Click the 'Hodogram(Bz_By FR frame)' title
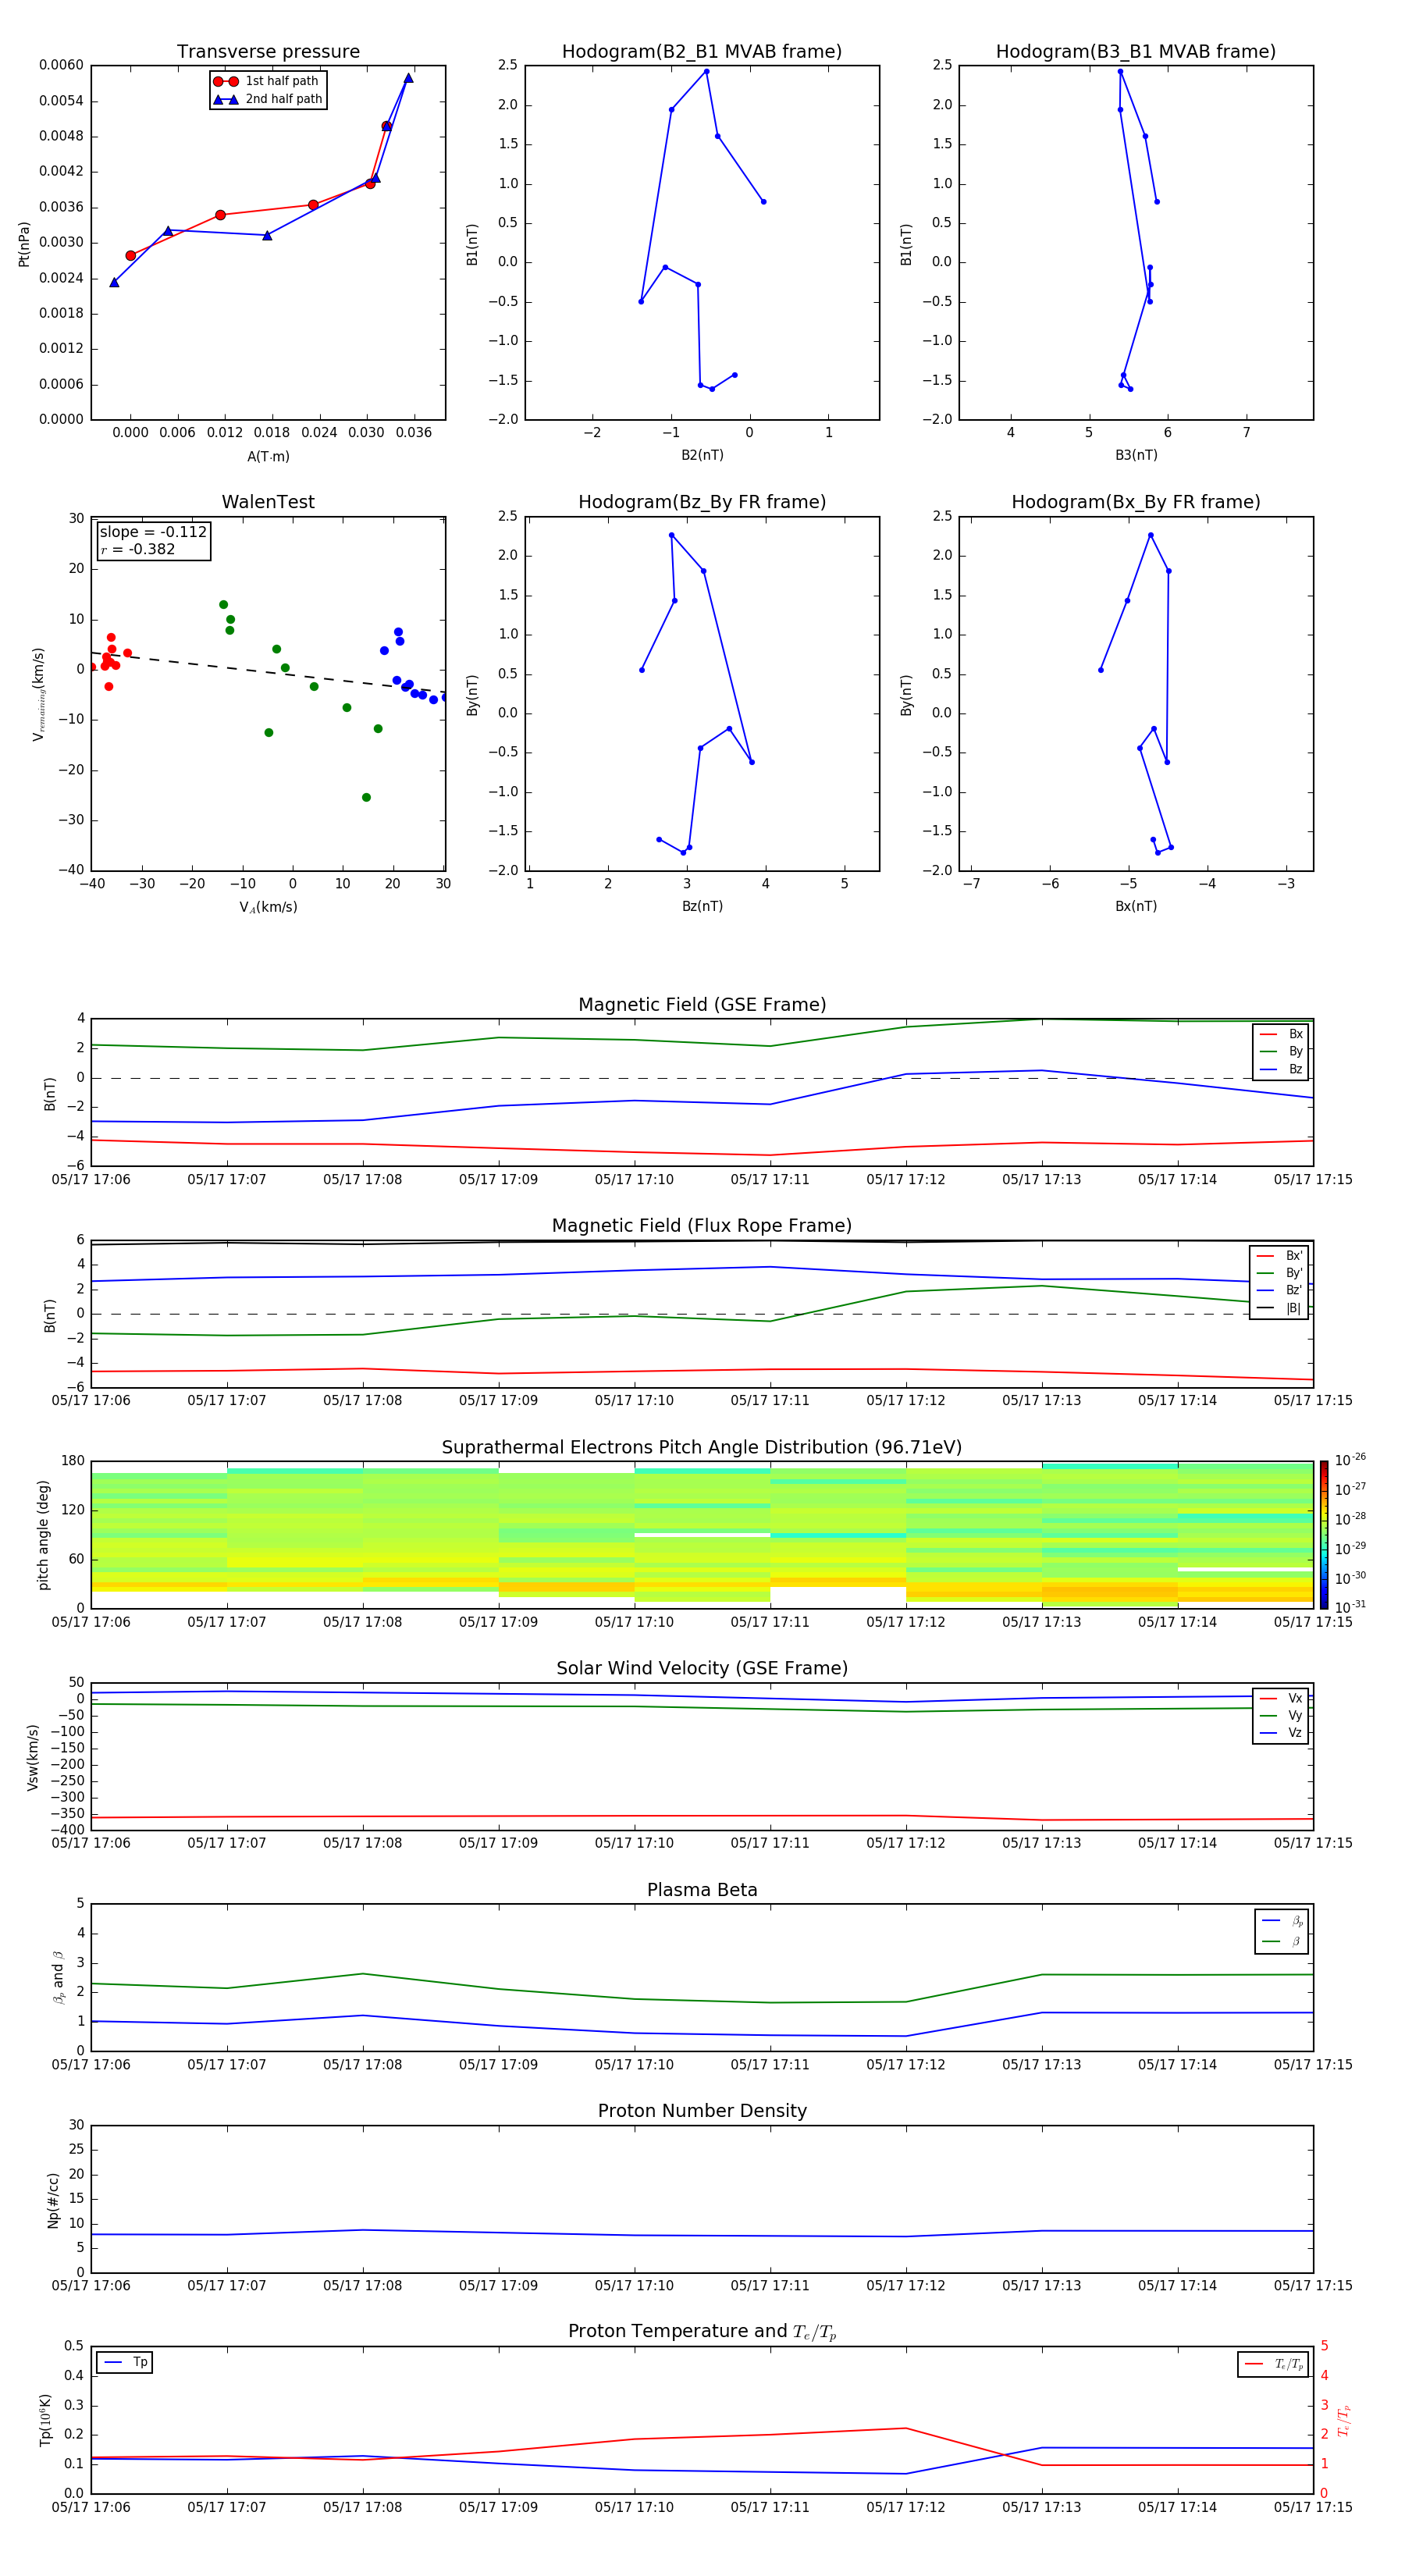 [702, 502]
